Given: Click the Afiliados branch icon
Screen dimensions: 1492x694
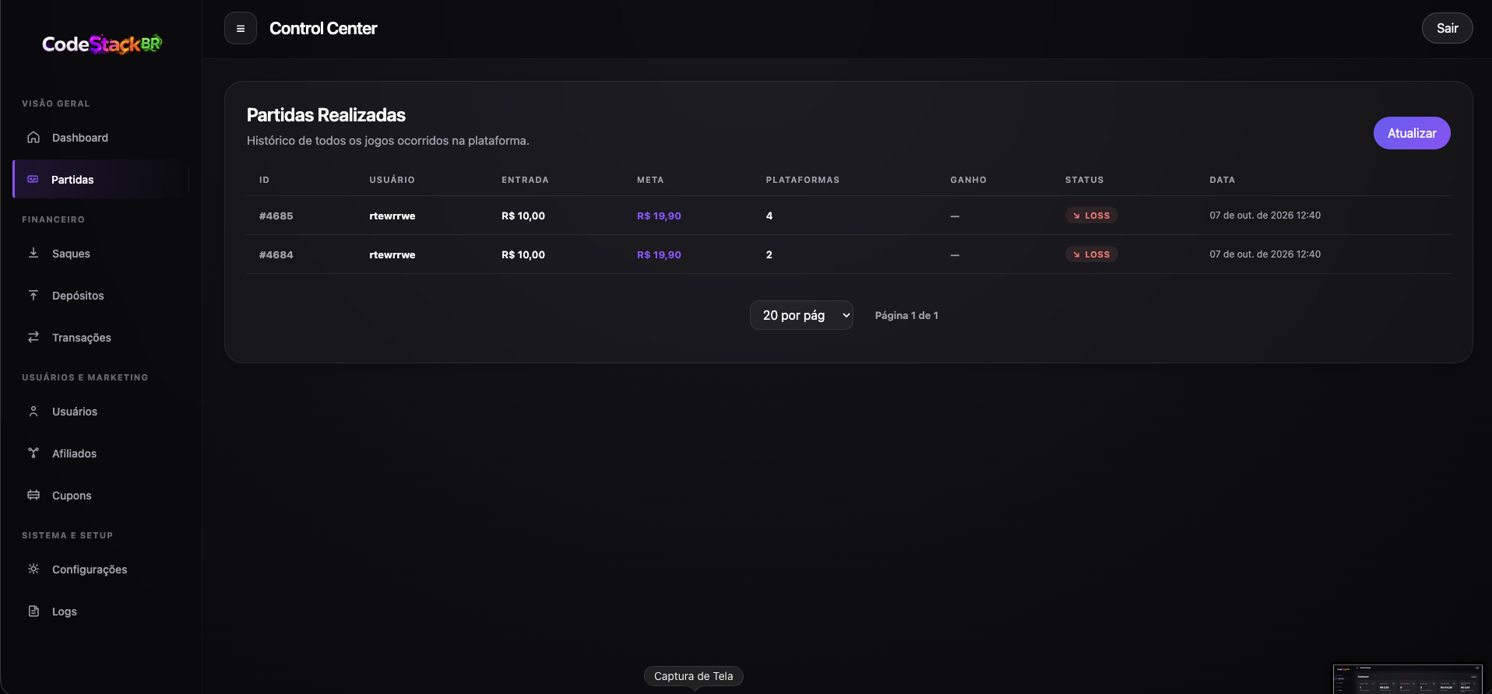Looking at the screenshot, I should tap(33, 453).
